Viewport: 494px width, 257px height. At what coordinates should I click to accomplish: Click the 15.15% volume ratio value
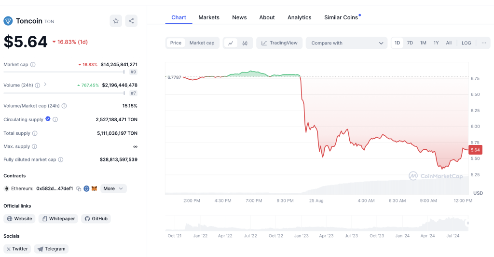click(x=130, y=106)
